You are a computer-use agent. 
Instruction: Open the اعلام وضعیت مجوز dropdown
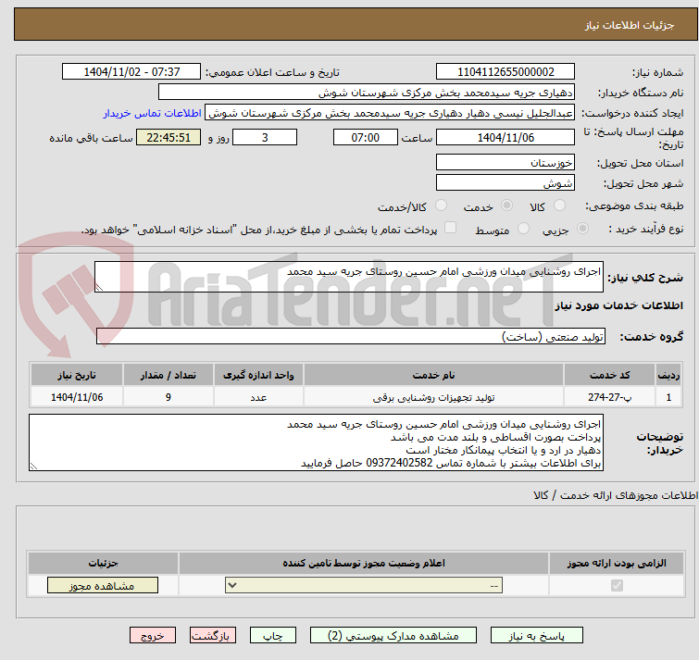tap(364, 585)
